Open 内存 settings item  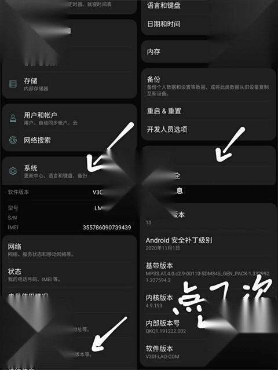click(x=209, y=52)
